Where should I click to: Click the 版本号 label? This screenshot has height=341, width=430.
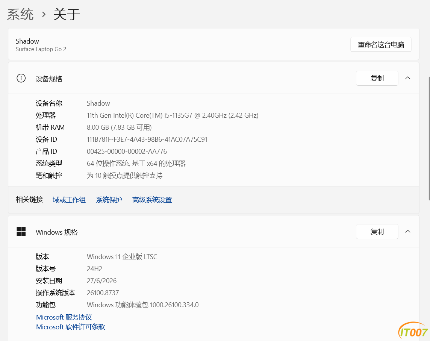(x=45, y=269)
